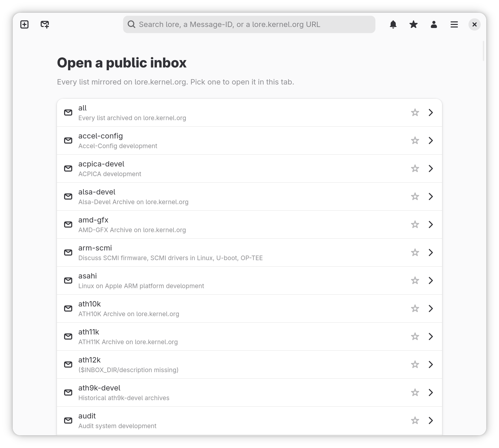Toggle the star for ath10k
499x448 pixels.
[x=415, y=309]
